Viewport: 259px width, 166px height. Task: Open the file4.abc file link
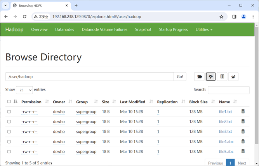click(226, 142)
